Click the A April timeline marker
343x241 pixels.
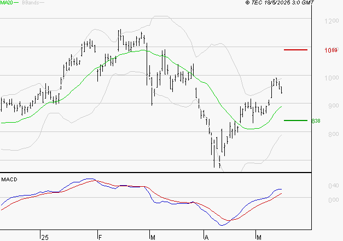pos(206,238)
